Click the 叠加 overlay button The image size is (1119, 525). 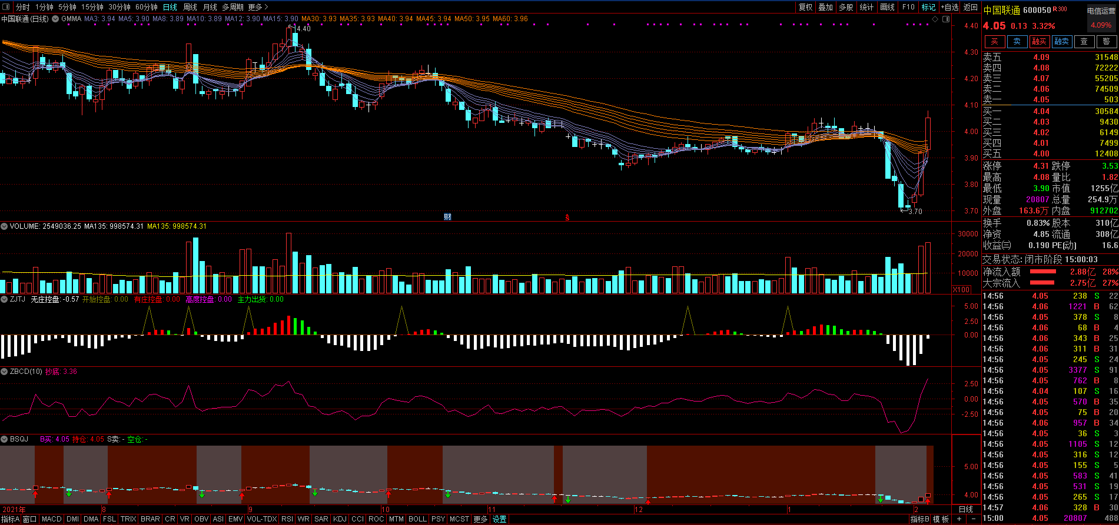click(x=825, y=7)
